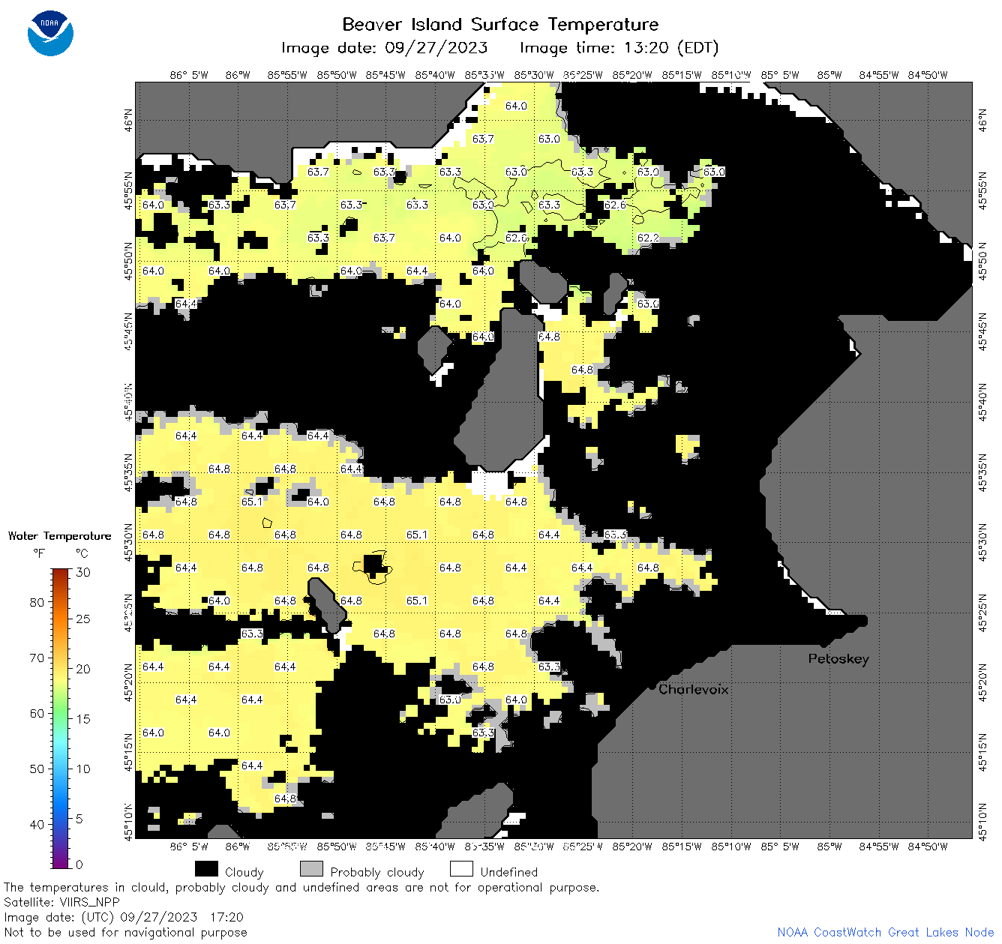Click the °F unit label on legend
Viewport: 1002px width, 944px height.
pyautogui.click(x=39, y=553)
